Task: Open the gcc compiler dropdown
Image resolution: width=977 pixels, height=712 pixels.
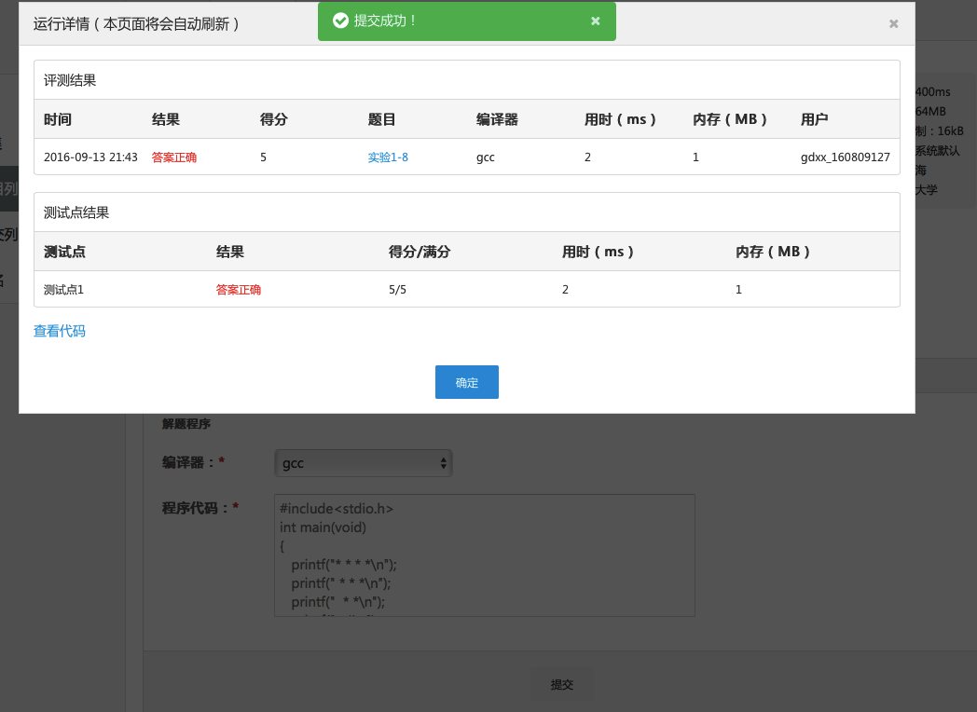Action: tap(364, 463)
